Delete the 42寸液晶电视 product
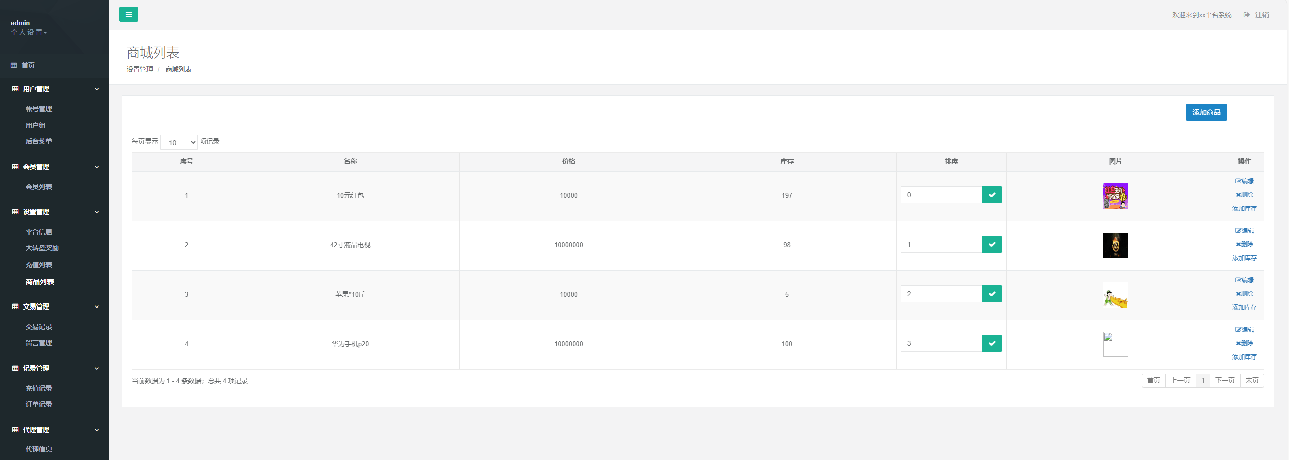This screenshot has height=460, width=1289. tap(1244, 244)
